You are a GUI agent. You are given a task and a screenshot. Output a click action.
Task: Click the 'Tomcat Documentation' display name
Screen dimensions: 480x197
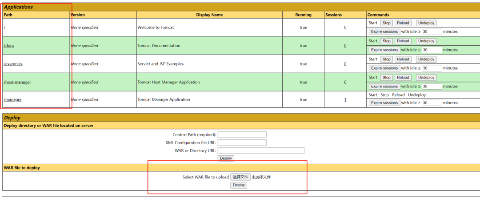click(x=159, y=46)
